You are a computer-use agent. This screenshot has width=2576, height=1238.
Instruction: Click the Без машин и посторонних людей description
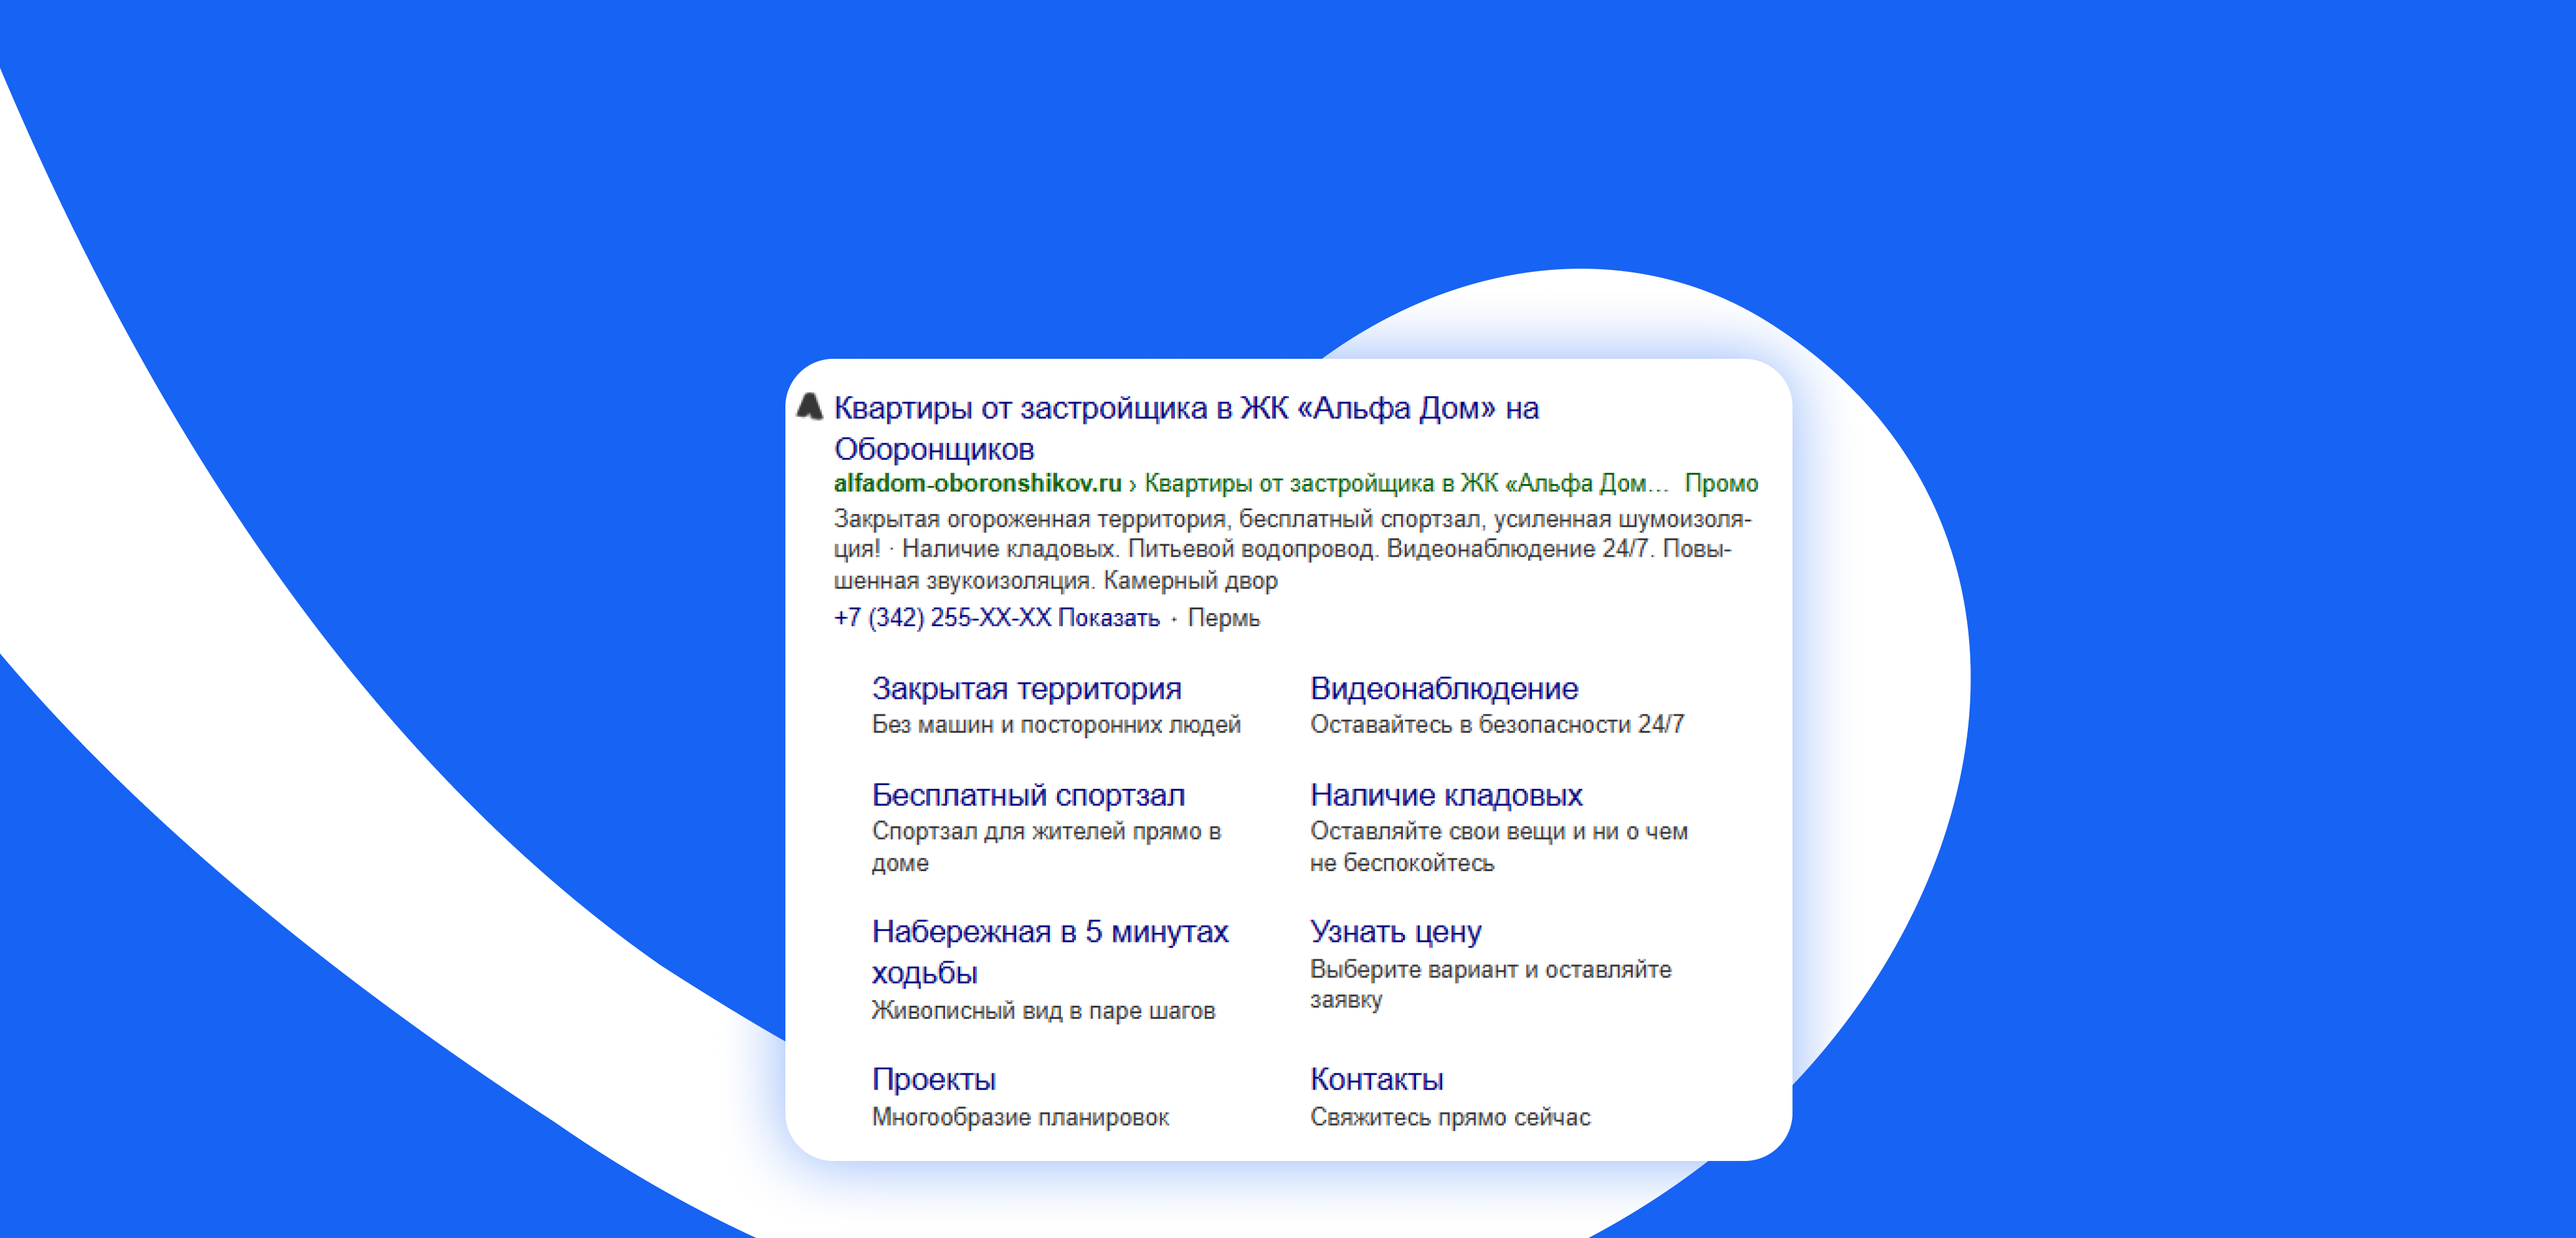(1056, 724)
